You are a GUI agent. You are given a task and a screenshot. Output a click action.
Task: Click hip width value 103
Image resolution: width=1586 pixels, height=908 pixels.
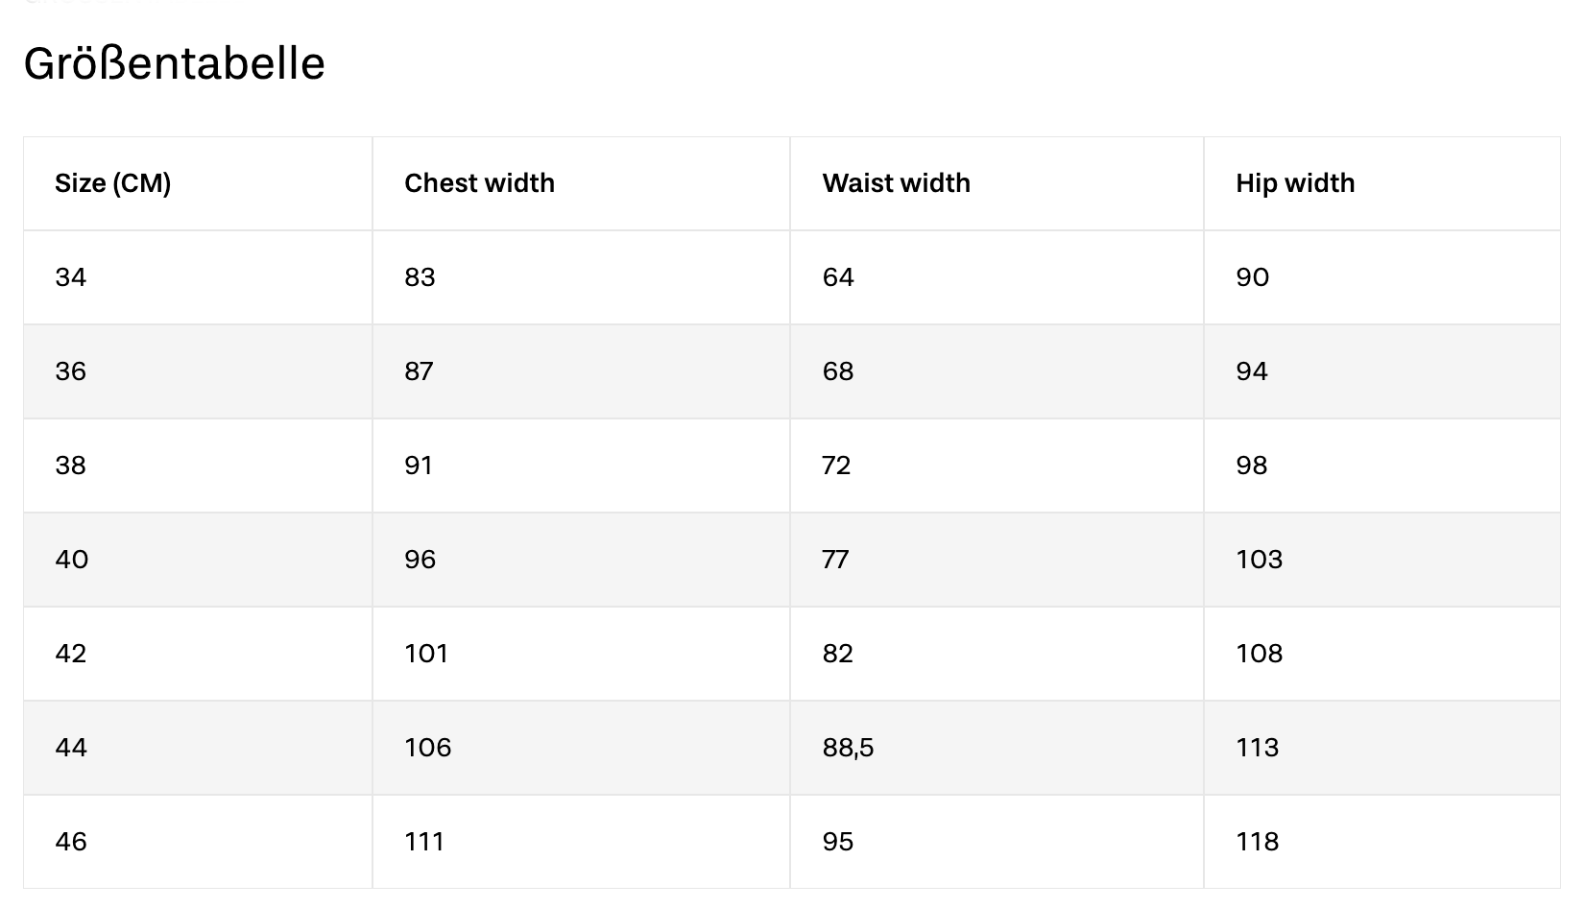point(1259,560)
